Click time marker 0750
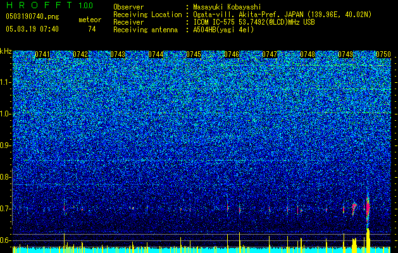The width and height of the screenshot is (398, 253). pyautogui.click(x=383, y=54)
